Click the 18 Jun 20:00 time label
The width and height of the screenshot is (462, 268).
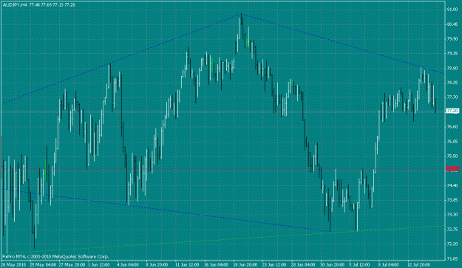click(x=245, y=264)
